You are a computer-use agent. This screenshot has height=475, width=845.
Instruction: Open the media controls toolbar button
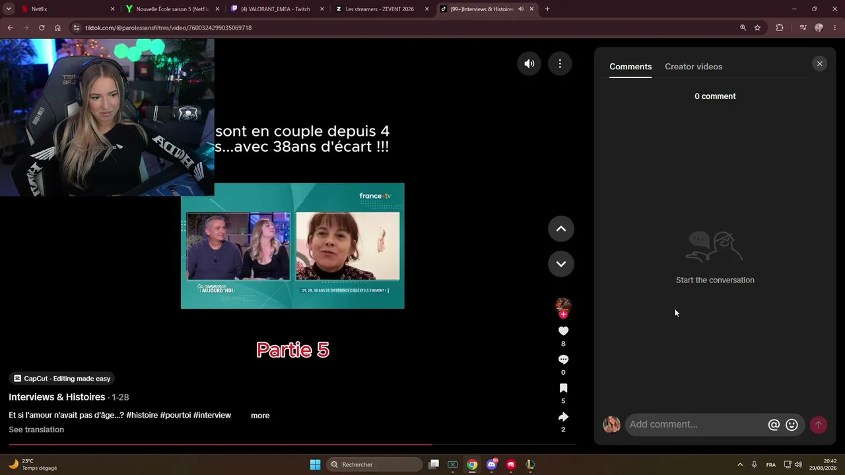pyautogui.click(x=803, y=28)
